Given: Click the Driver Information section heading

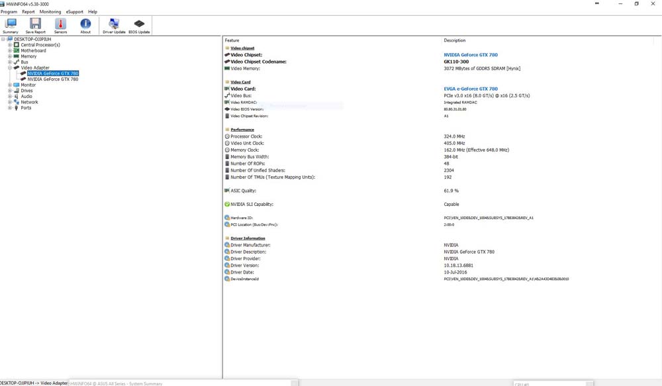Looking at the screenshot, I should coord(248,238).
